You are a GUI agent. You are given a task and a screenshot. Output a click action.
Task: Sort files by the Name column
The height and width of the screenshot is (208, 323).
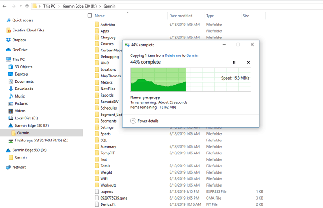pyautogui.click(x=100, y=16)
